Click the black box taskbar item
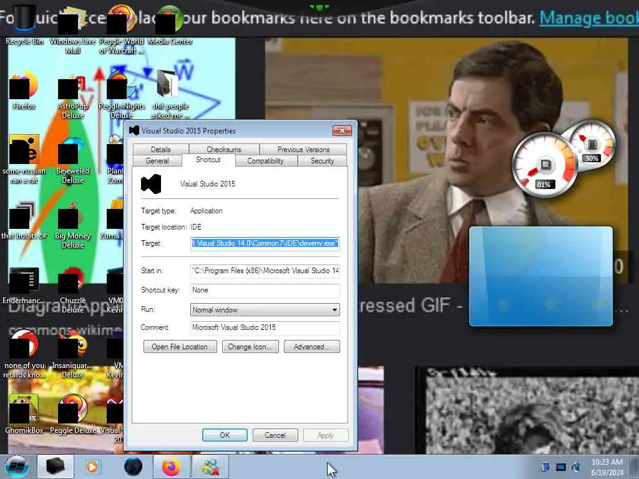 pyautogui.click(x=56, y=467)
